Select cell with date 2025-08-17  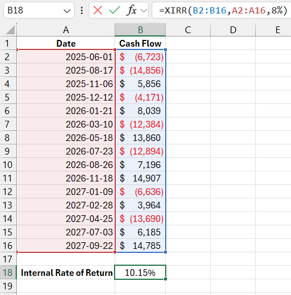tap(66, 70)
